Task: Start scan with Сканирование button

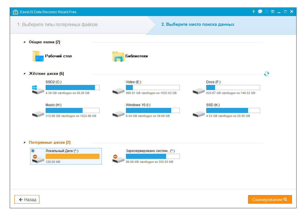Action: point(270,200)
